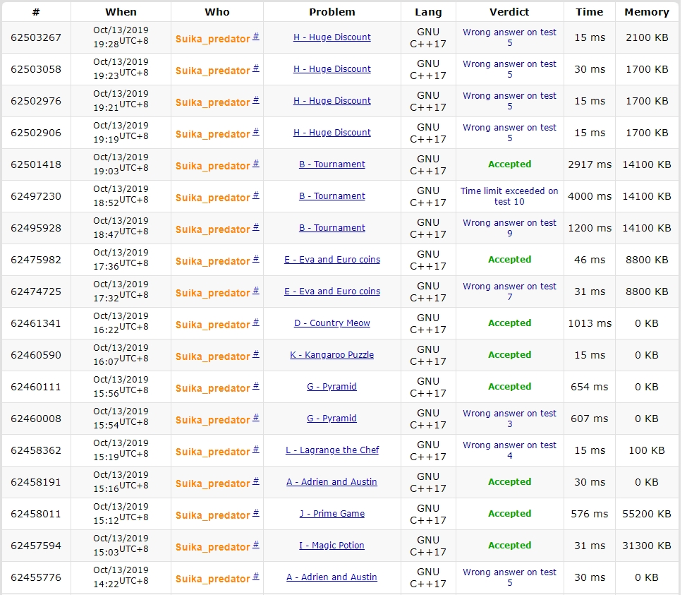View the Time limit exceeded on test 10 verdict

click(x=509, y=196)
